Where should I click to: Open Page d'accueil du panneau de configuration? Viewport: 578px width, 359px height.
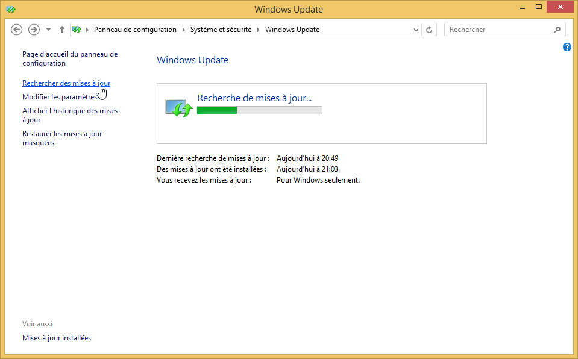tap(70, 58)
